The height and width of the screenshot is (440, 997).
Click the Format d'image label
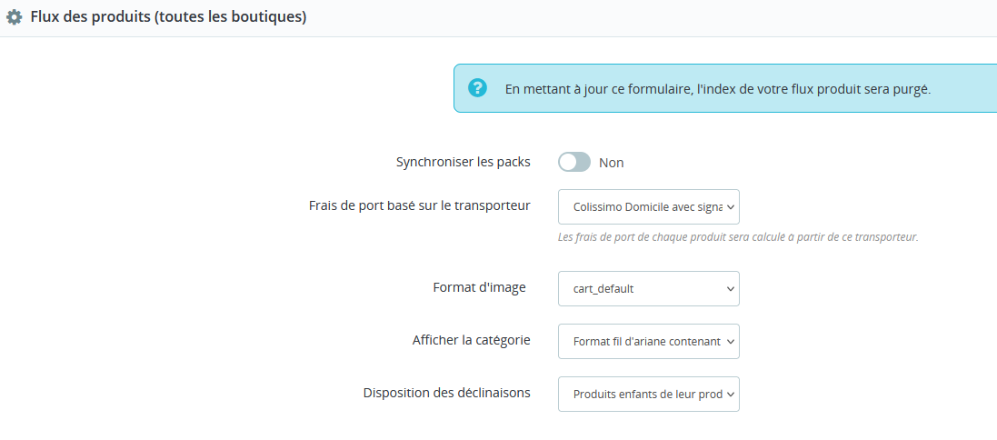[x=480, y=287]
